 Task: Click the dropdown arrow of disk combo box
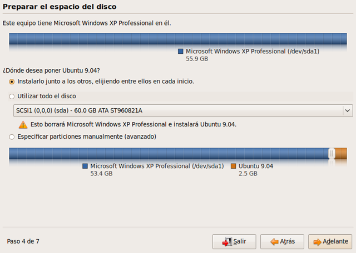pyautogui.click(x=348, y=110)
